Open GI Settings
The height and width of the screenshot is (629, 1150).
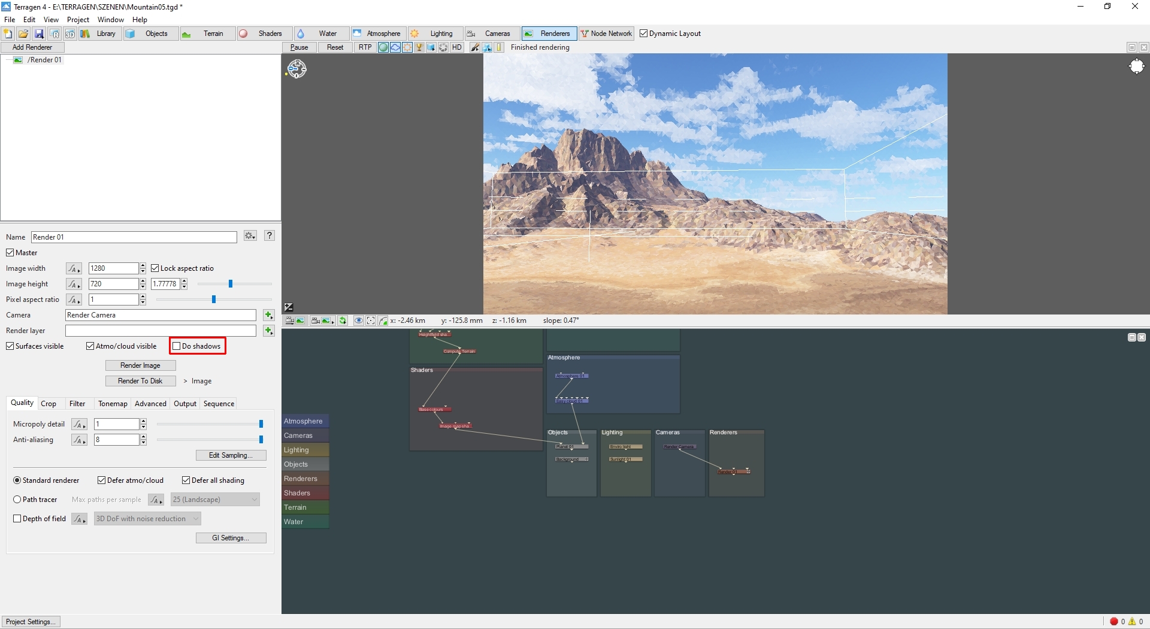coord(231,538)
